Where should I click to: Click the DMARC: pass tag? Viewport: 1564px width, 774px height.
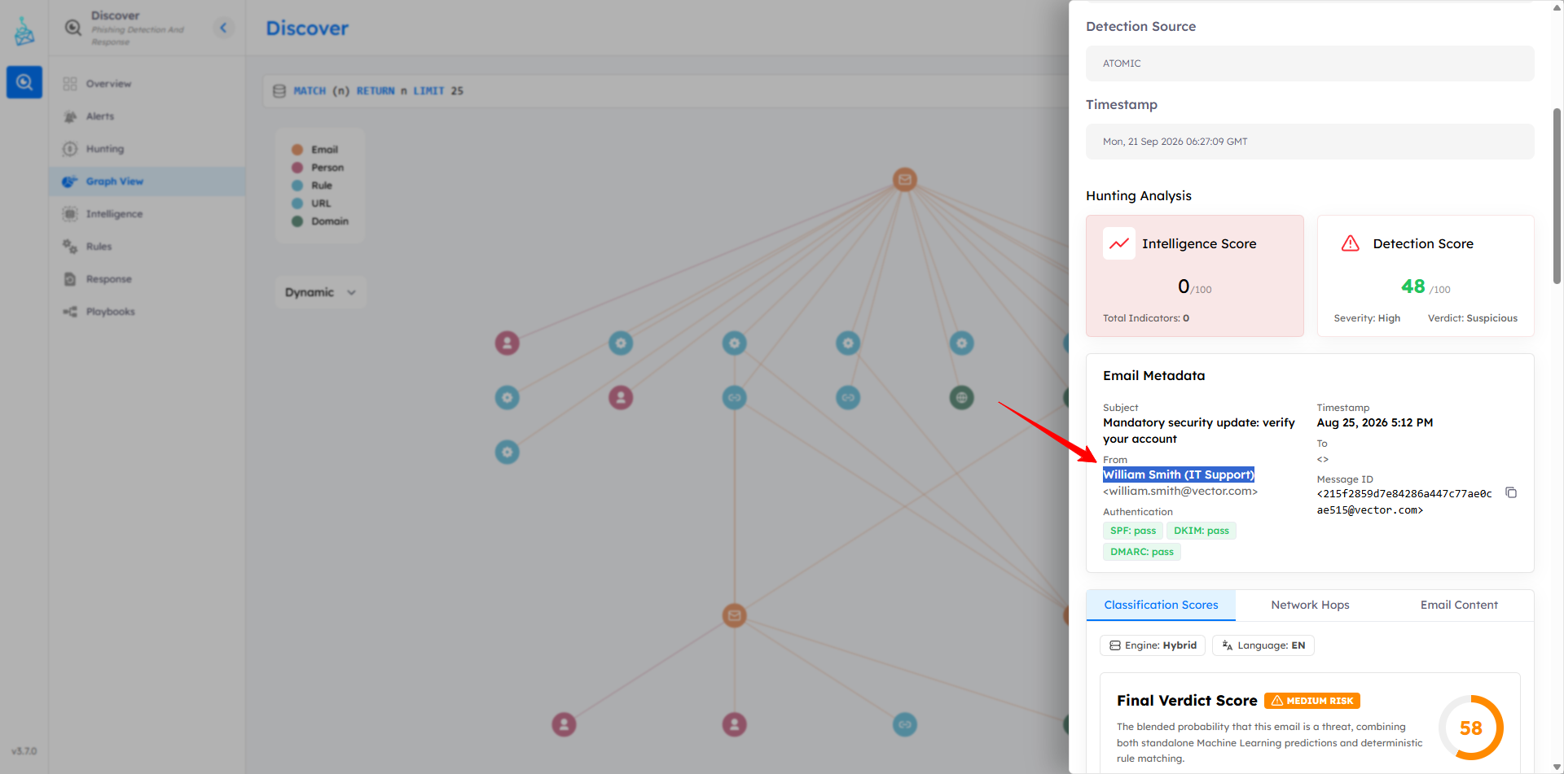click(x=1142, y=552)
